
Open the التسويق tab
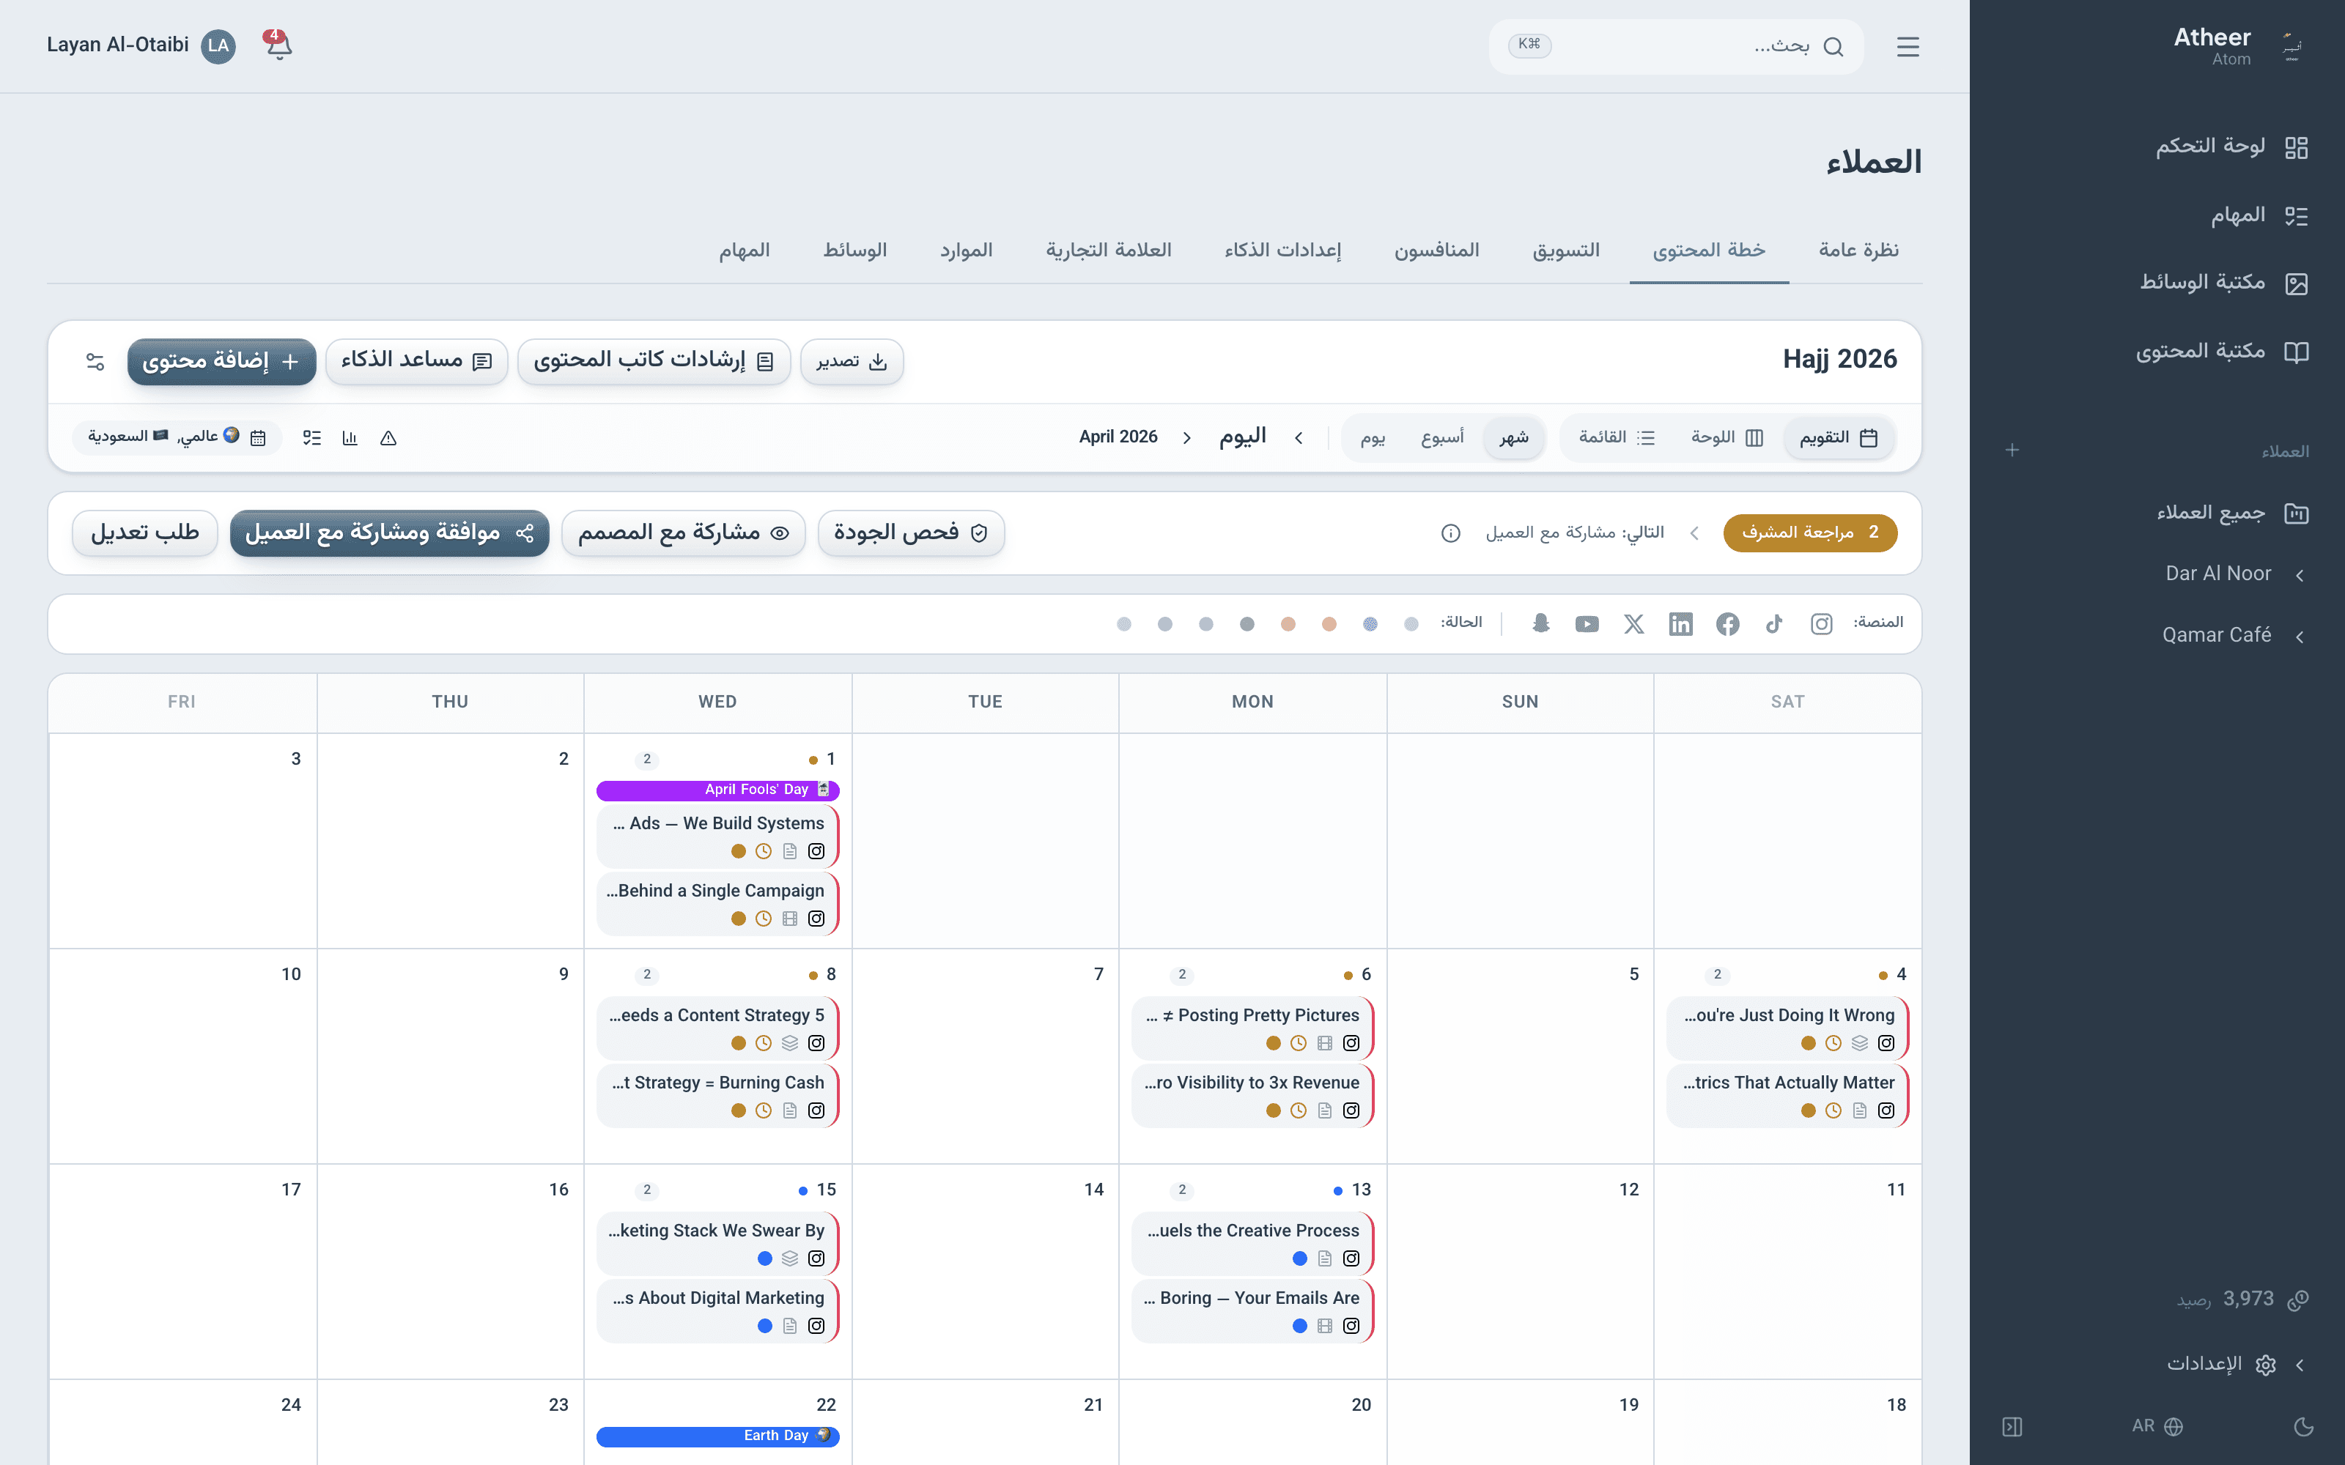point(1565,250)
